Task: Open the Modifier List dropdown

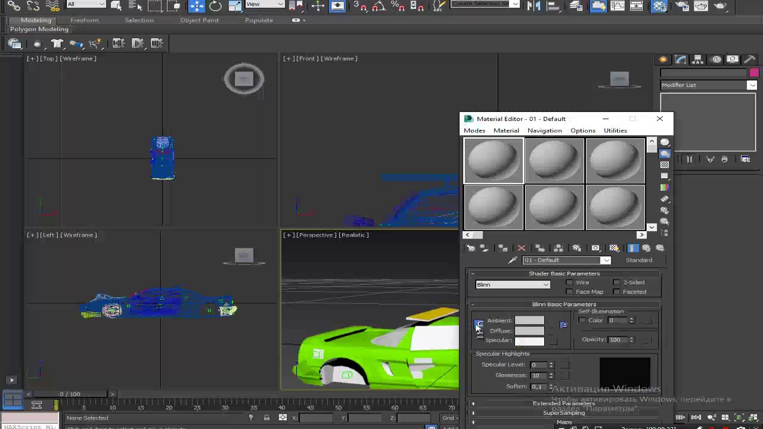Action: [x=708, y=85]
